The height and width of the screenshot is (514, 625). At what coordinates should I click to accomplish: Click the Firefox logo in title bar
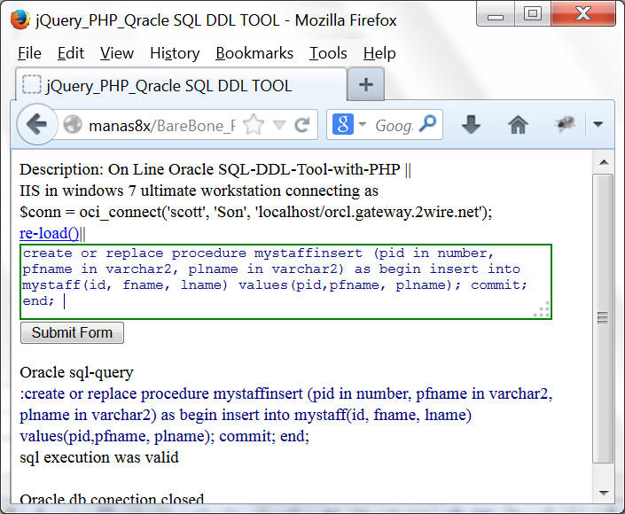click(20, 19)
